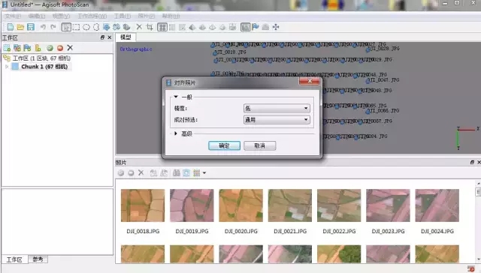Select the 工作区 root tree item
This screenshot has width=481, height=273.
pos(41,58)
